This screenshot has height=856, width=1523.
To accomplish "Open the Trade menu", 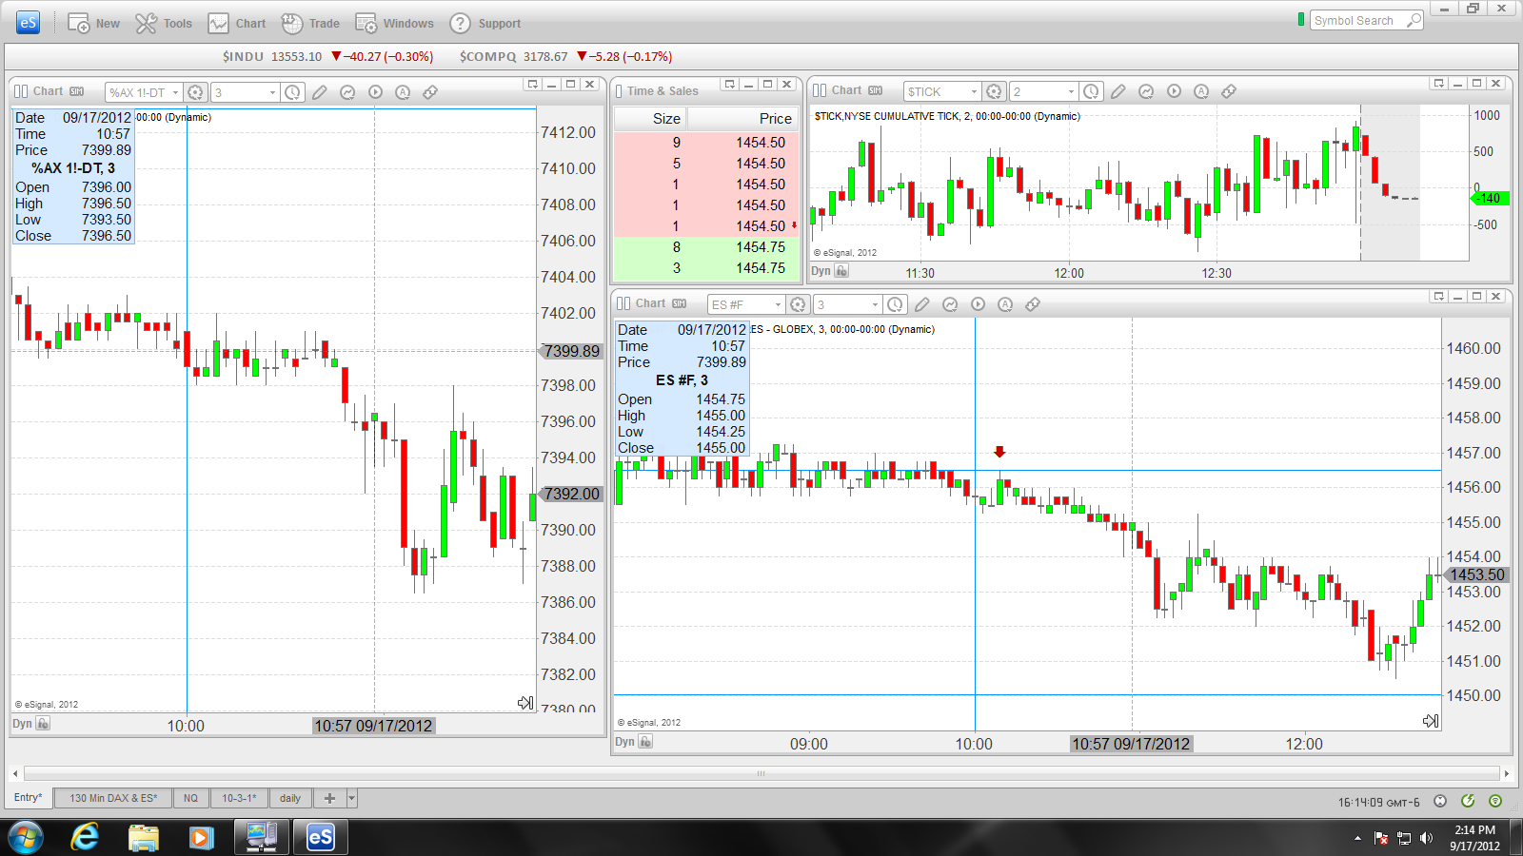I will pos(310,23).
